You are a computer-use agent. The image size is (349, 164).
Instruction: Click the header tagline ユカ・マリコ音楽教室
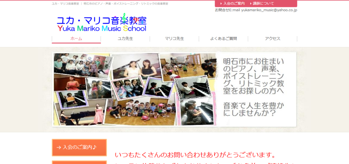coord(65,4)
